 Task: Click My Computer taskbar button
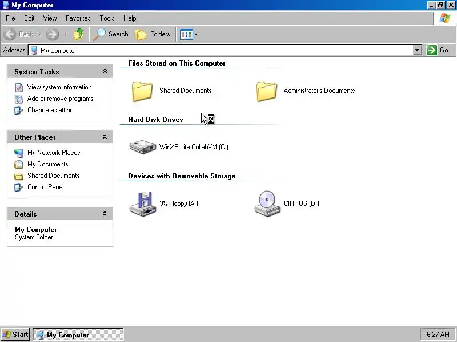(x=78, y=335)
